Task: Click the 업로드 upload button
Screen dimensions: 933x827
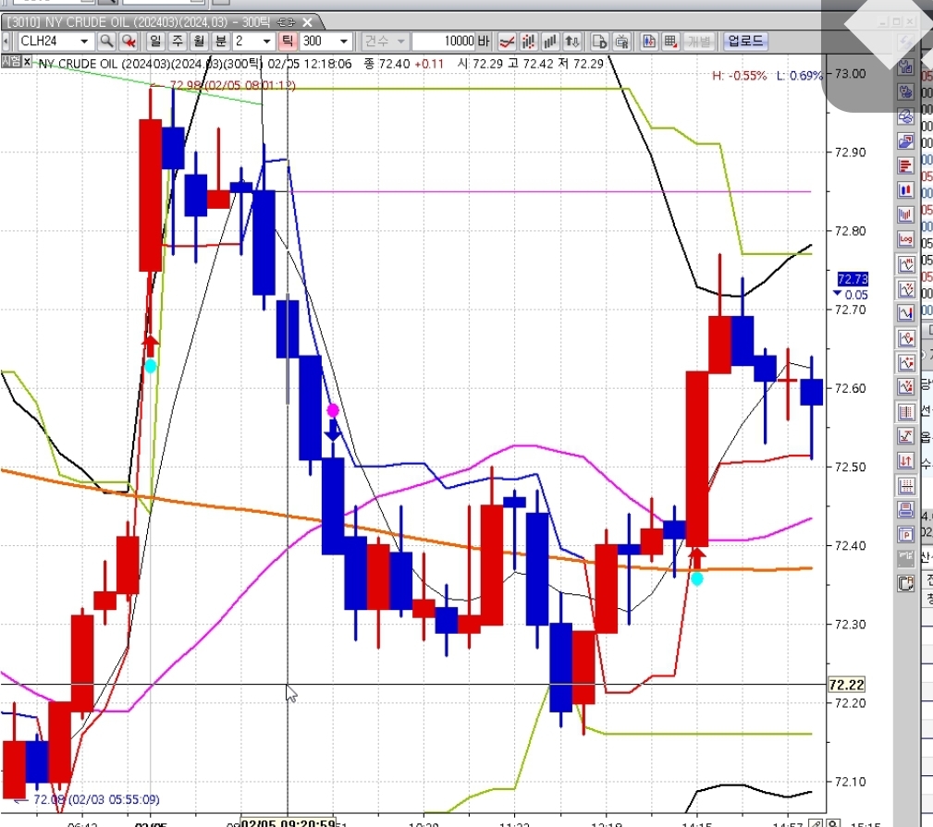Action: click(x=744, y=42)
